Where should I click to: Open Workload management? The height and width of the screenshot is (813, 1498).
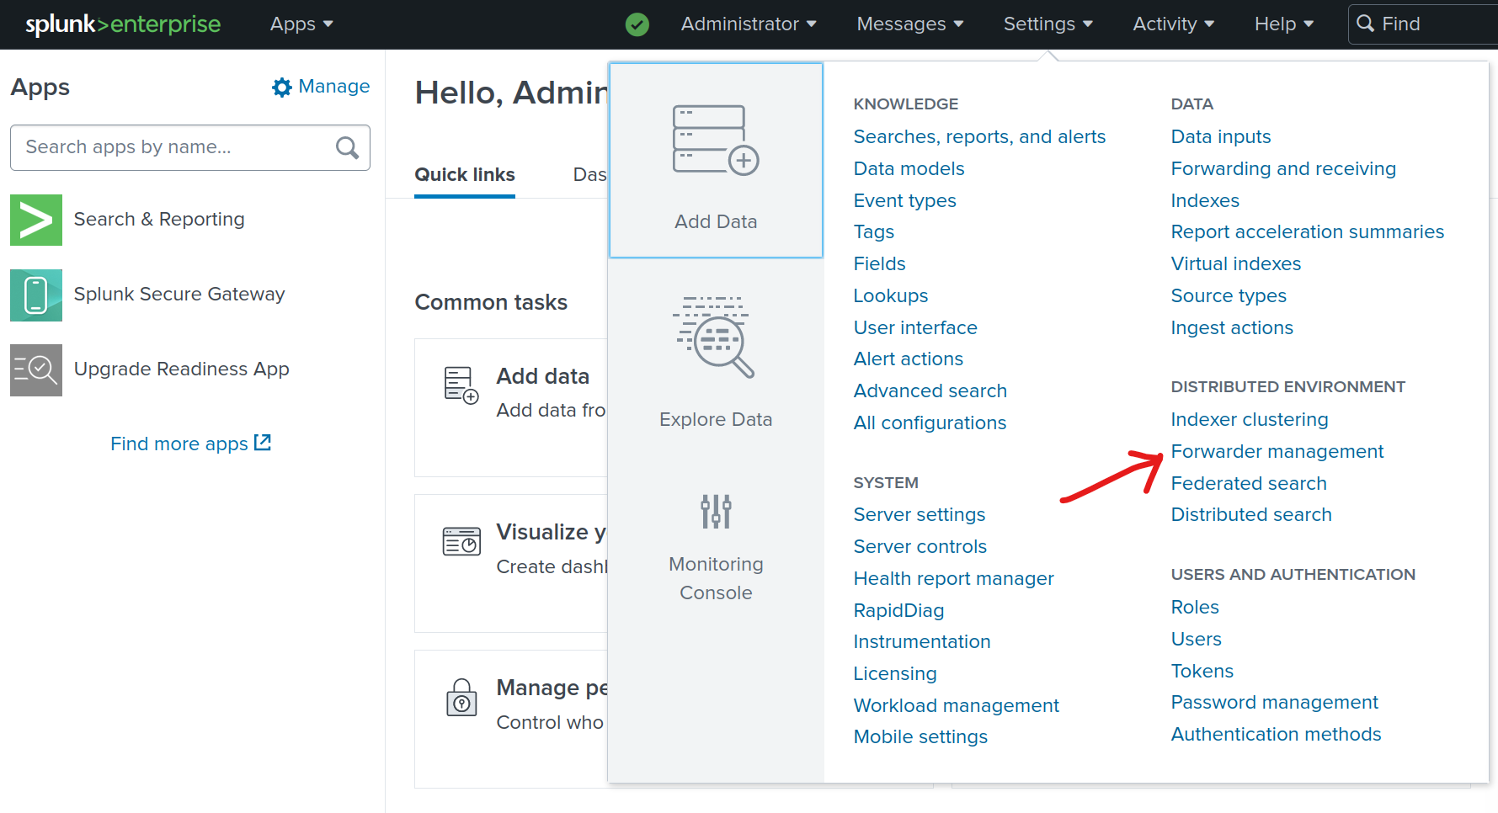956,706
